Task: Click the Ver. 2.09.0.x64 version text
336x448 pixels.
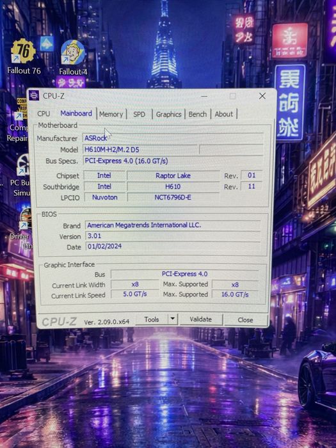Action: [107, 322]
